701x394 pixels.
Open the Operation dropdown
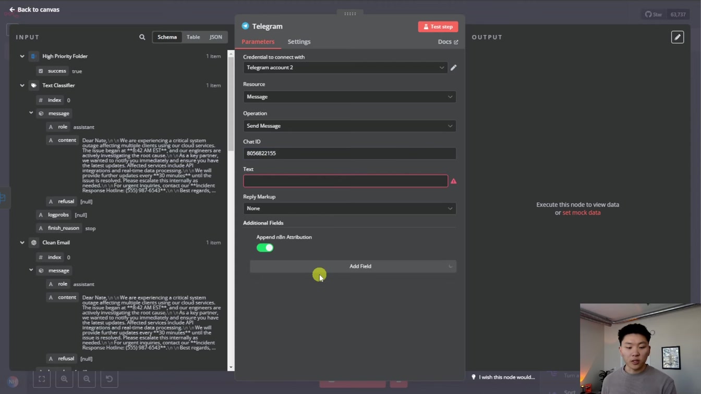click(349, 126)
